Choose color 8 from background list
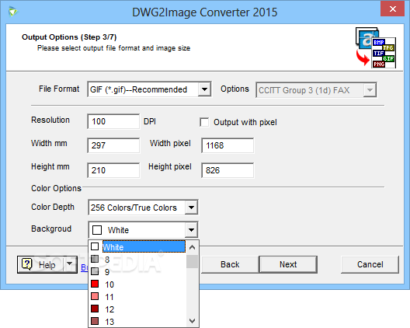Image resolution: width=410 pixels, height=328 pixels. pos(137,259)
